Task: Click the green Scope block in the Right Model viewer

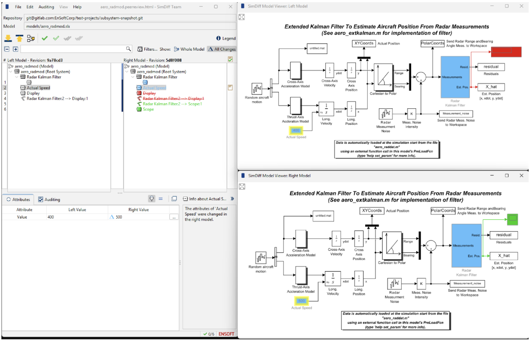Action: (x=512, y=220)
